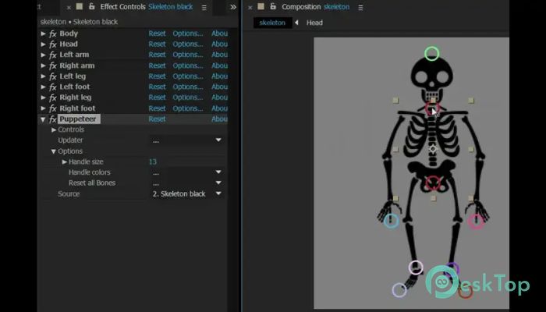
Task: Reset the Left leg effect
Action: pos(157,76)
